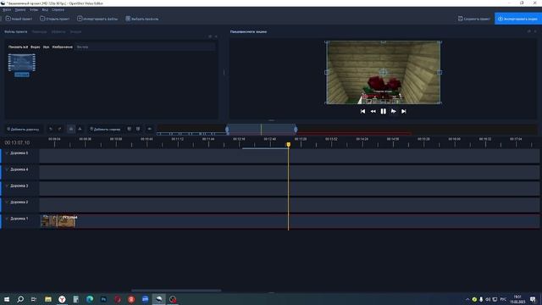This screenshot has height=305, width=542.
Task: Click the Import Files toolbar button
Action: 97,19
